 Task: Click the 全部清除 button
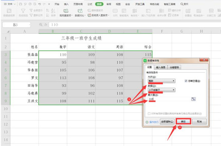(167, 121)
